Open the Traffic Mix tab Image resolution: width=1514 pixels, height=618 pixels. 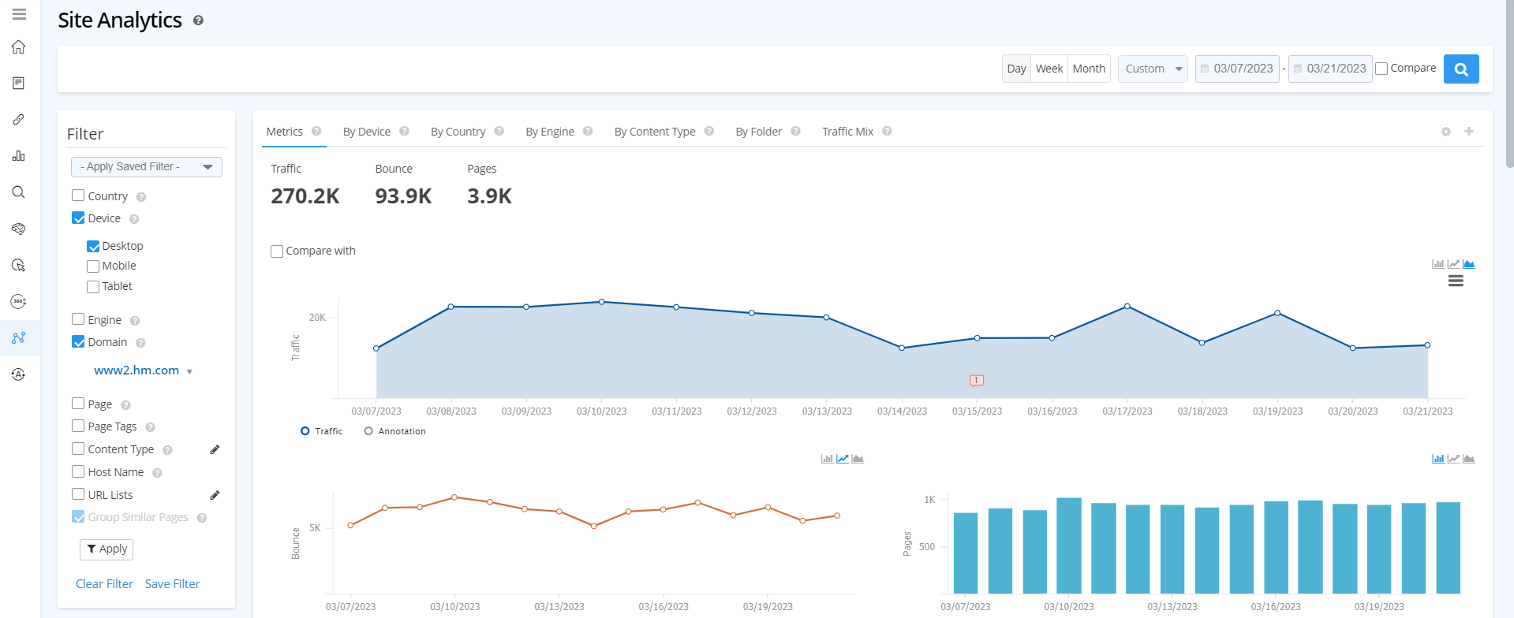pyautogui.click(x=847, y=132)
